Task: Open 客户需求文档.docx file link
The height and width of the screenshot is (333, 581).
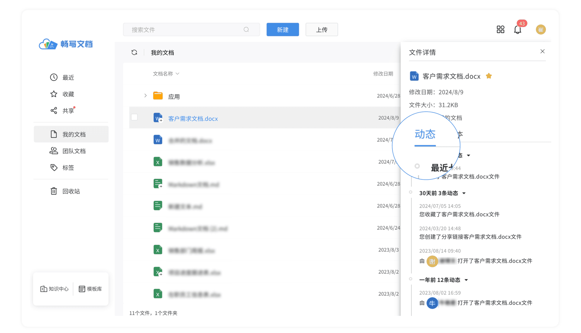Action: tap(193, 119)
